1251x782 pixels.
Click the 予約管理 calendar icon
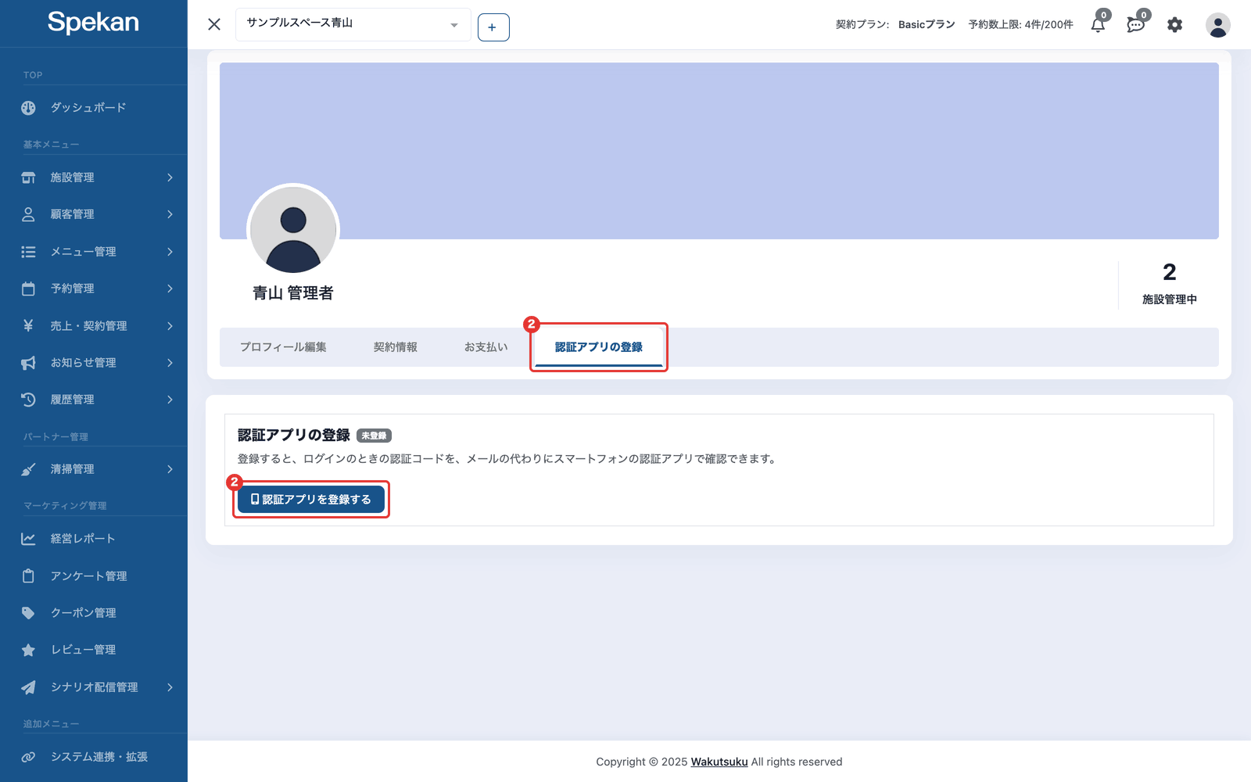(x=28, y=289)
